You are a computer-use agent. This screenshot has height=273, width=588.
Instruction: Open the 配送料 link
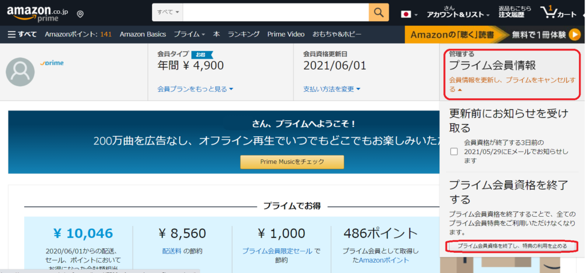[x=171, y=251]
